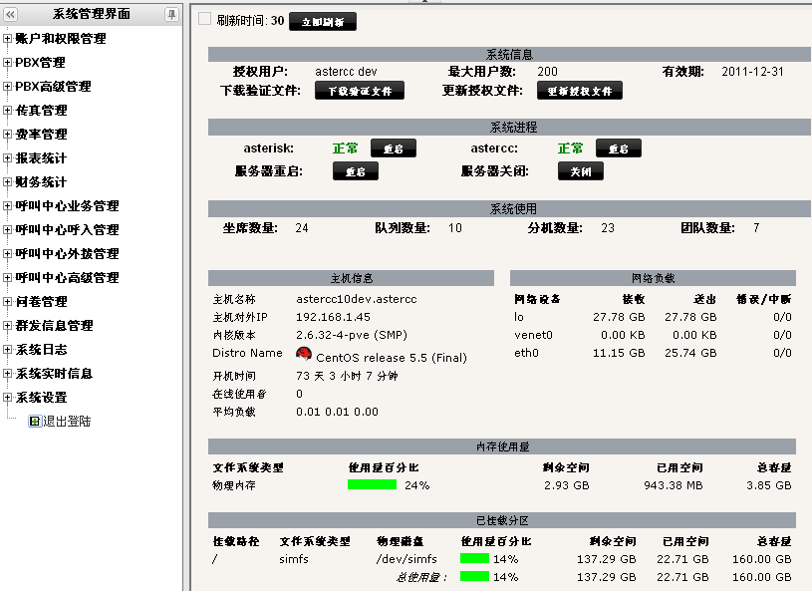
Task: Click the pin icon in sidebar header
Action: (x=171, y=14)
